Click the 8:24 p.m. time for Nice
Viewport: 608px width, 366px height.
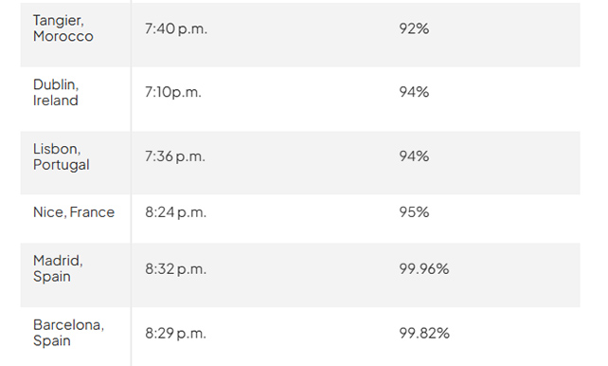point(175,212)
